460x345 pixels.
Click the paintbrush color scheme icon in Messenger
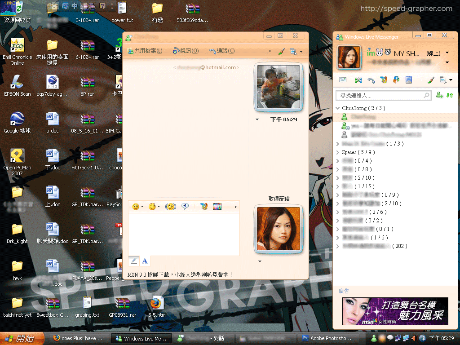(430, 80)
